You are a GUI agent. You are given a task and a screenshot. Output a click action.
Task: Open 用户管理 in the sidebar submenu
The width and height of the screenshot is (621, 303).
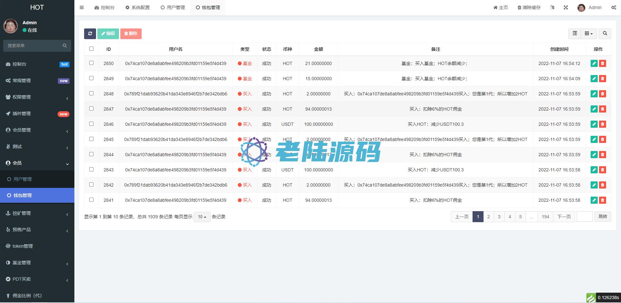coord(23,179)
